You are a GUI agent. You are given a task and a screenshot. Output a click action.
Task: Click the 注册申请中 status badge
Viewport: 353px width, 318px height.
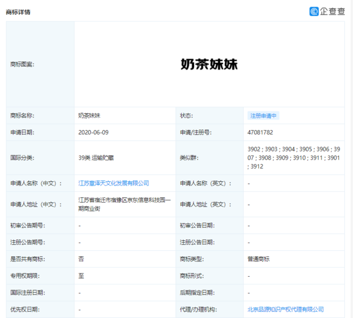pos(264,116)
